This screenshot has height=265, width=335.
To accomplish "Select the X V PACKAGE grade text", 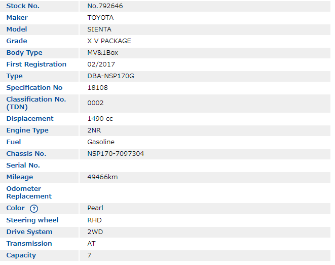I will pos(109,41).
